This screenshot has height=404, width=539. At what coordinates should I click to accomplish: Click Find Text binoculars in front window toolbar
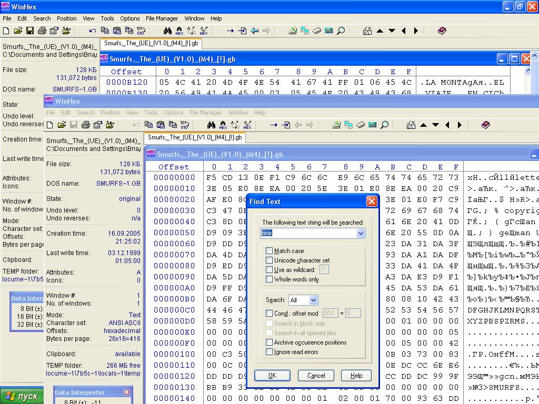(x=211, y=125)
